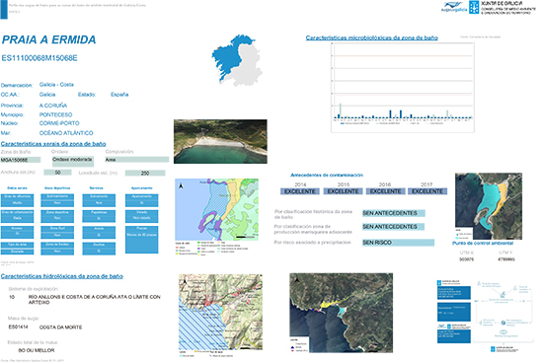This screenshot has height=363, width=543.
Task: Open the Características xerais da zona de baño section
Action: point(53,144)
